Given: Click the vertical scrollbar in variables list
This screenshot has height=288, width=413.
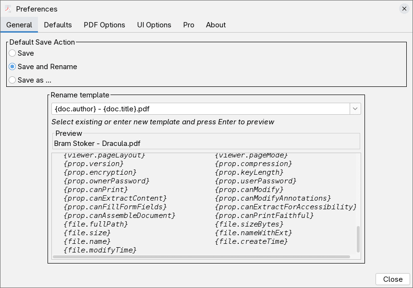Looking at the screenshot, I should (x=358, y=239).
